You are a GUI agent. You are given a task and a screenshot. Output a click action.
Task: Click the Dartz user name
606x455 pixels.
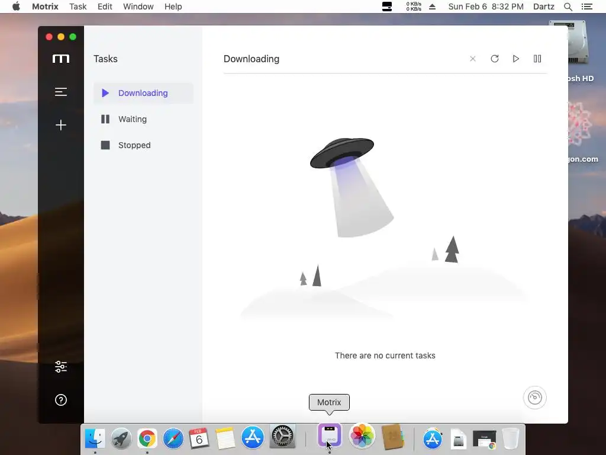(544, 7)
